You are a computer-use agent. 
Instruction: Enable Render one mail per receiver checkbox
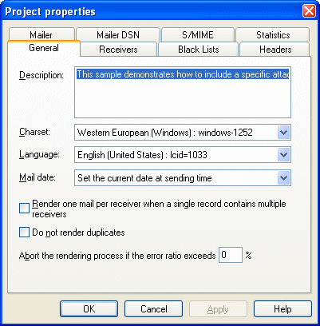tap(24, 209)
